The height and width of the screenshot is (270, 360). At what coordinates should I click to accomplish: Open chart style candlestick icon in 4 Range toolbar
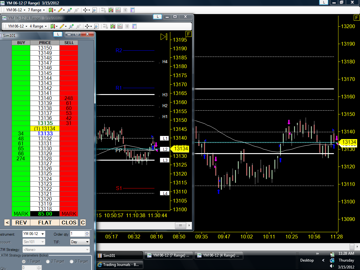pyautogui.click(x=53, y=26)
